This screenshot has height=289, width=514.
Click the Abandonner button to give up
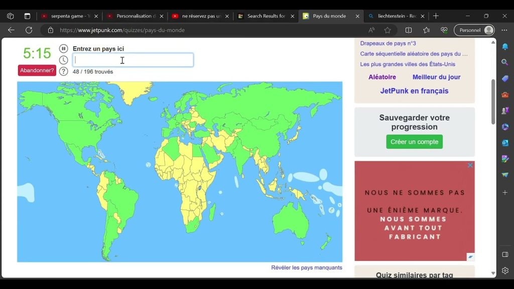[x=37, y=71]
